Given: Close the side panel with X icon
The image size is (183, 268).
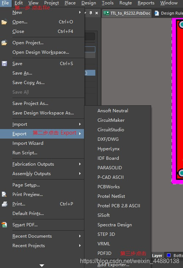Looking at the screenshot, I should click(x=97, y=13).
